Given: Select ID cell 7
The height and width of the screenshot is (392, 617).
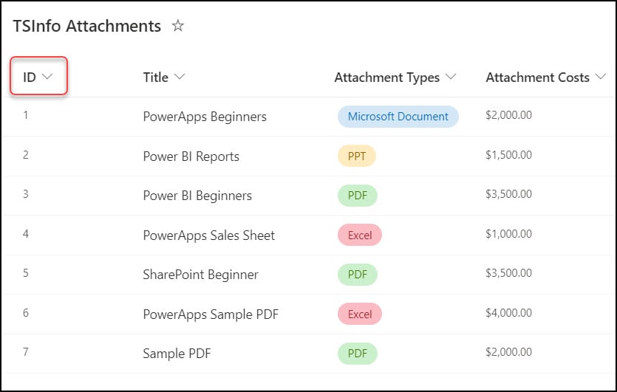Looking at the screenshot, I should pos(26,352).
